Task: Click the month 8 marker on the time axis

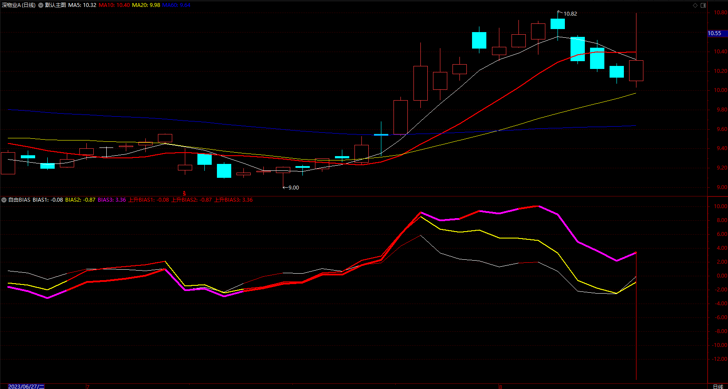Action: coord(500,386)
